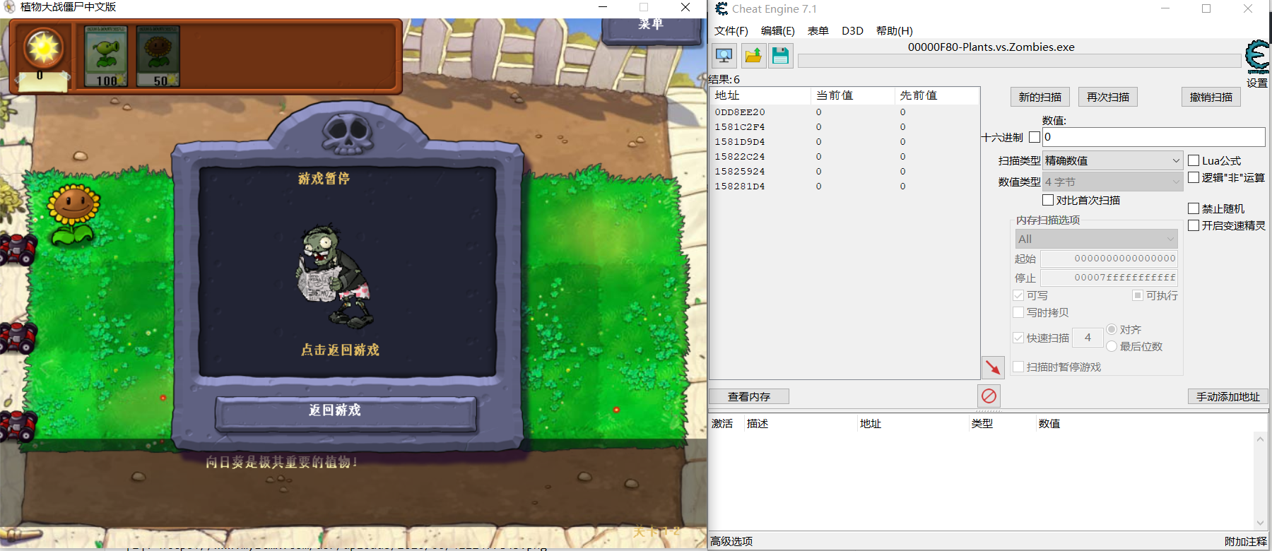Click the address list scroll-down arrow
The height and width of the screenshot is (551, 1272).
point(1260,523)
